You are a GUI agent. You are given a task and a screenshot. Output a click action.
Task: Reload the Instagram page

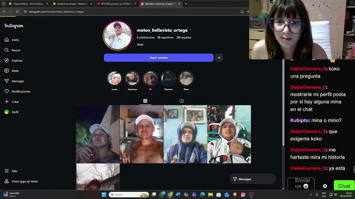[17, 12]
